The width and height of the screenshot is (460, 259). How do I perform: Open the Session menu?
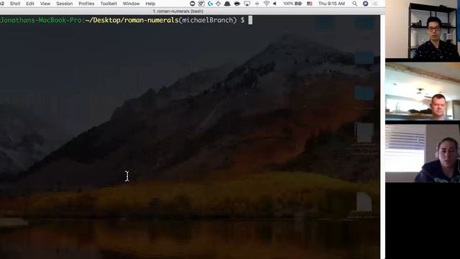[64, 4]
